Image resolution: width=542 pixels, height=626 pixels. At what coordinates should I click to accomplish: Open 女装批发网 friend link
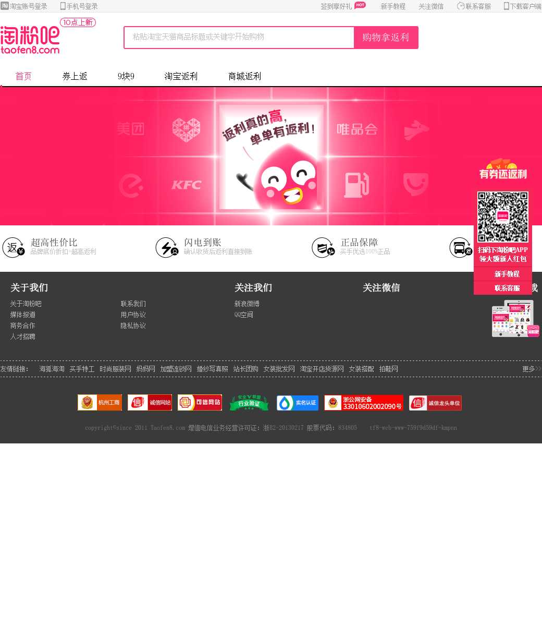coord(279,369)
